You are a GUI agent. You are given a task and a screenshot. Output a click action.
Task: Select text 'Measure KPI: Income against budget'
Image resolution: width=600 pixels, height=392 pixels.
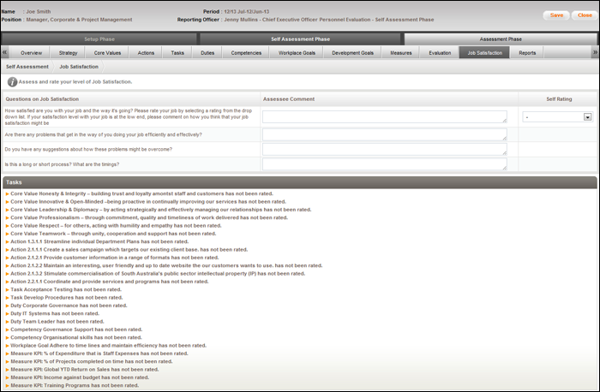(x=55, y=377)
